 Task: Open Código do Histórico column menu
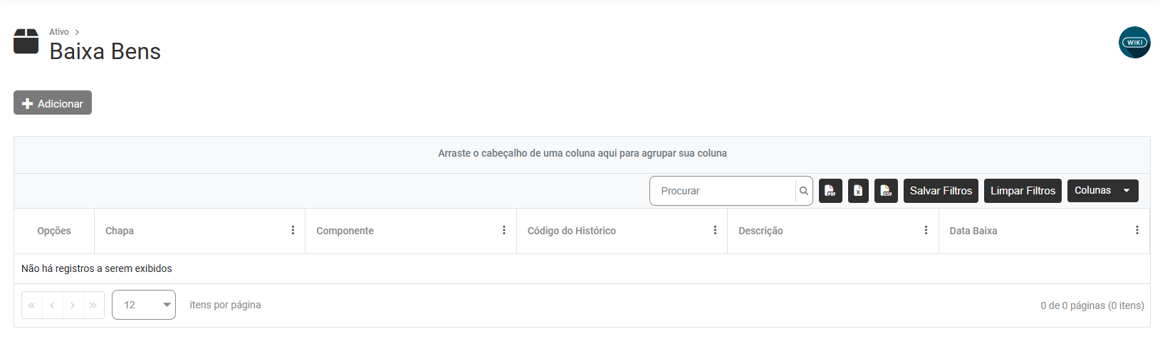tap(715, 230)
